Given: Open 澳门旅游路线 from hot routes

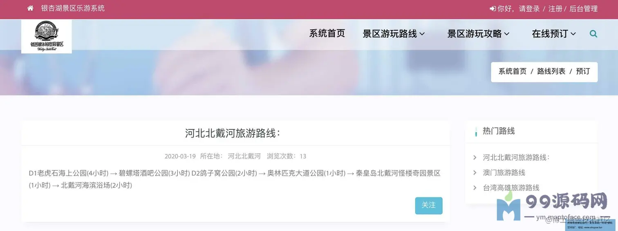Looking at the screenshot, I should tap(504, 172).
